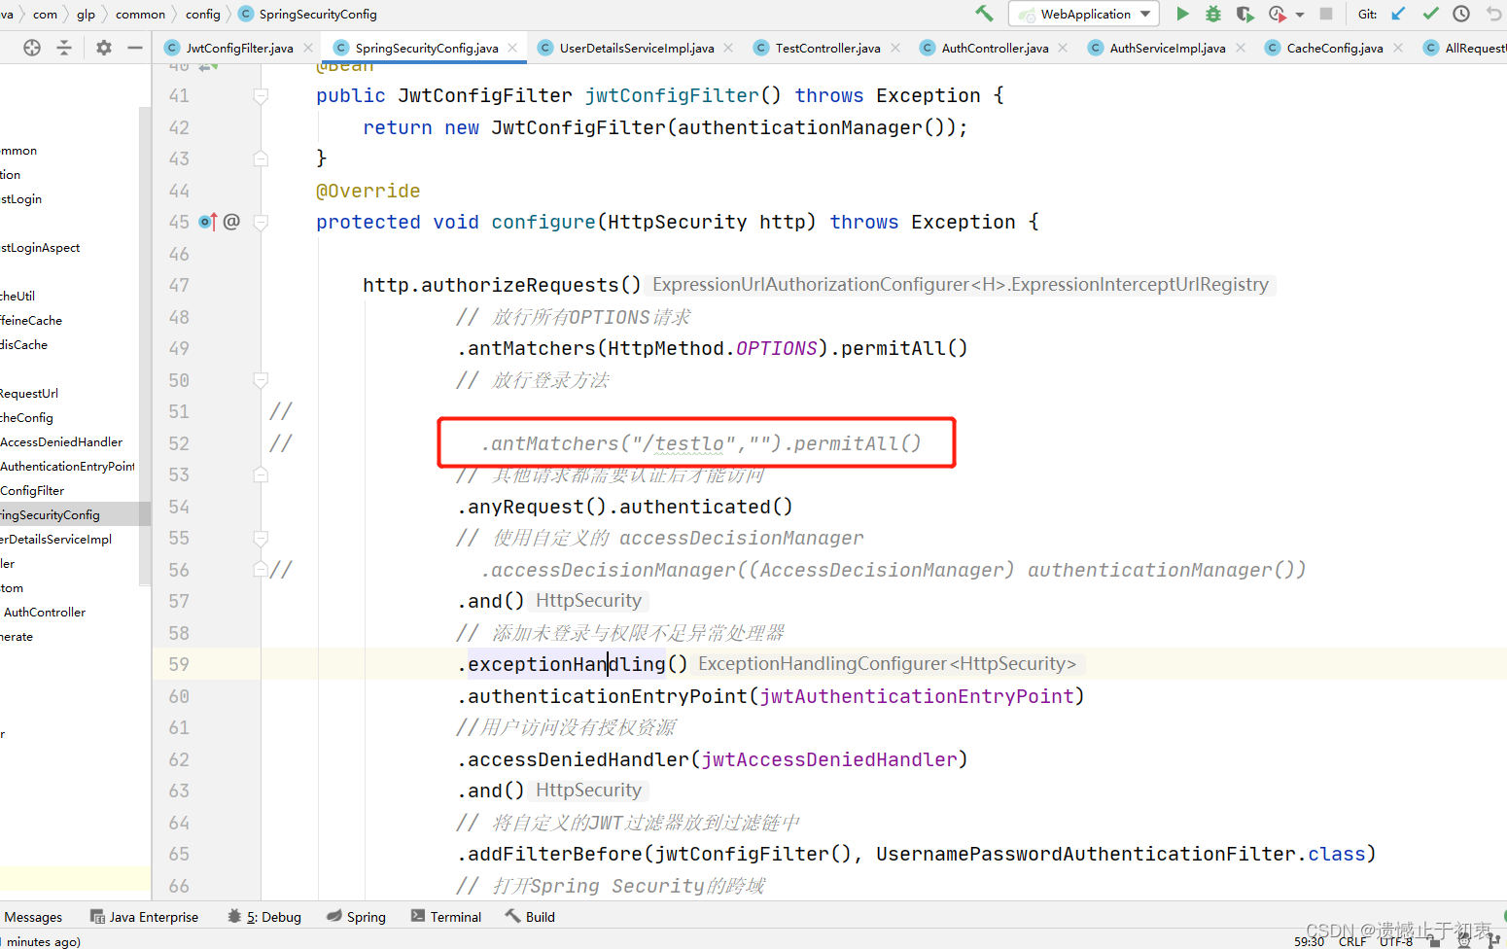Expand the dropdown arrow next to profiler icon
This screenshot has width=1507, height=949.
1300,15
